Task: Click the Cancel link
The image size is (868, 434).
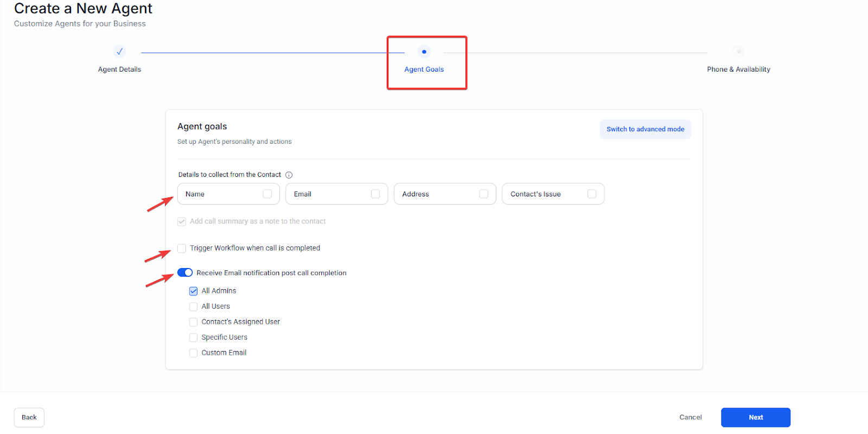Action: [x=690, y=417]
